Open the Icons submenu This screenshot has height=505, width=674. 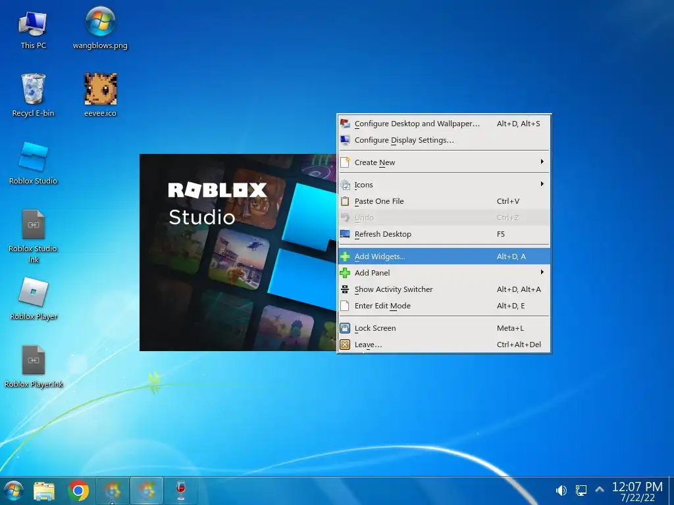click(444, 185)
